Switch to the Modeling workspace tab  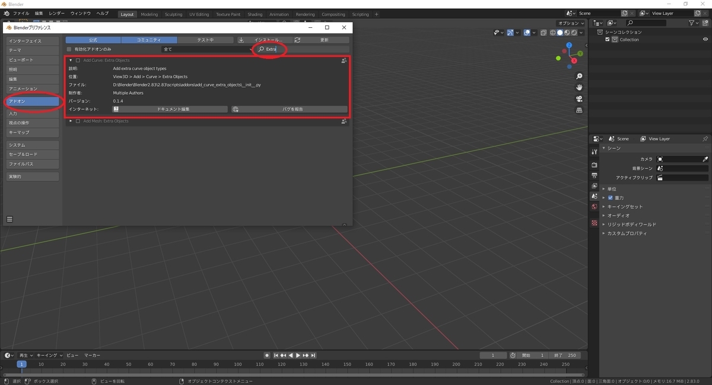pyautogui.click(x=149, y=14)
